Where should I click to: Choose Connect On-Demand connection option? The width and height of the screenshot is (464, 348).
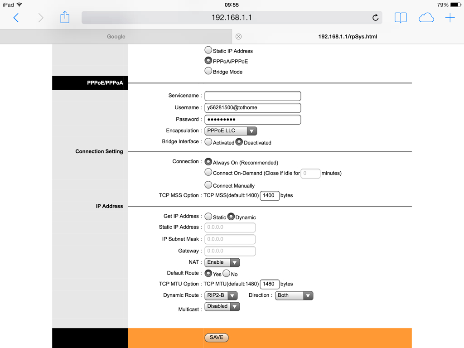coord(208,172)
